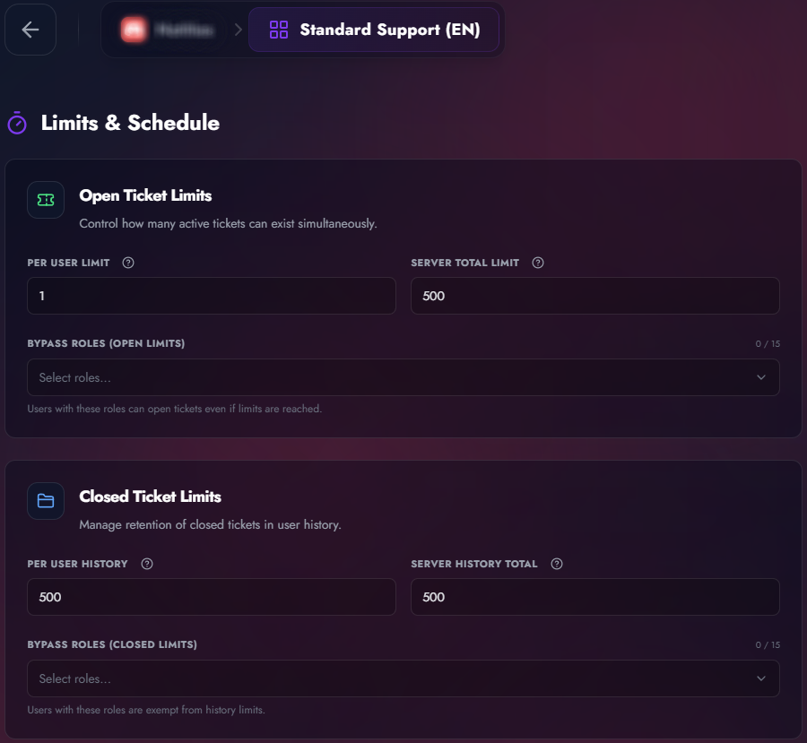Viewport: 807px width, 743px height.
Task: Click the Server Total Limit help icon
Action: pos(538,263)
